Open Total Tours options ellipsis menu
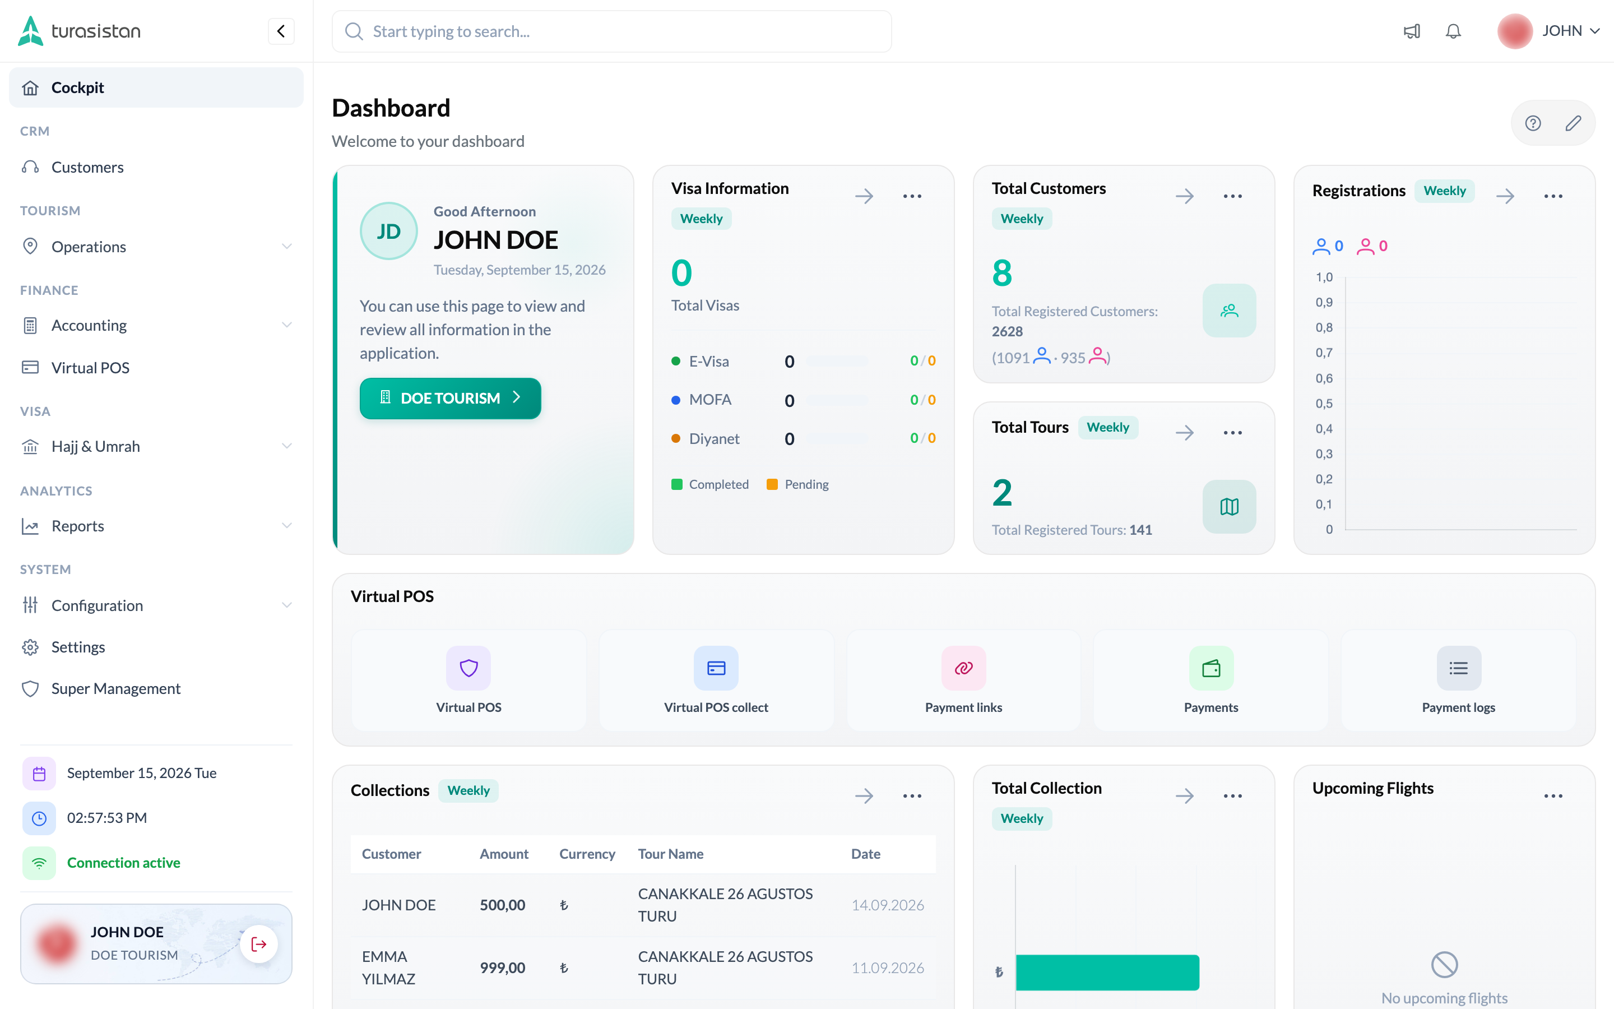This screenshot has height=1009, width=1614. [1232, 432]
